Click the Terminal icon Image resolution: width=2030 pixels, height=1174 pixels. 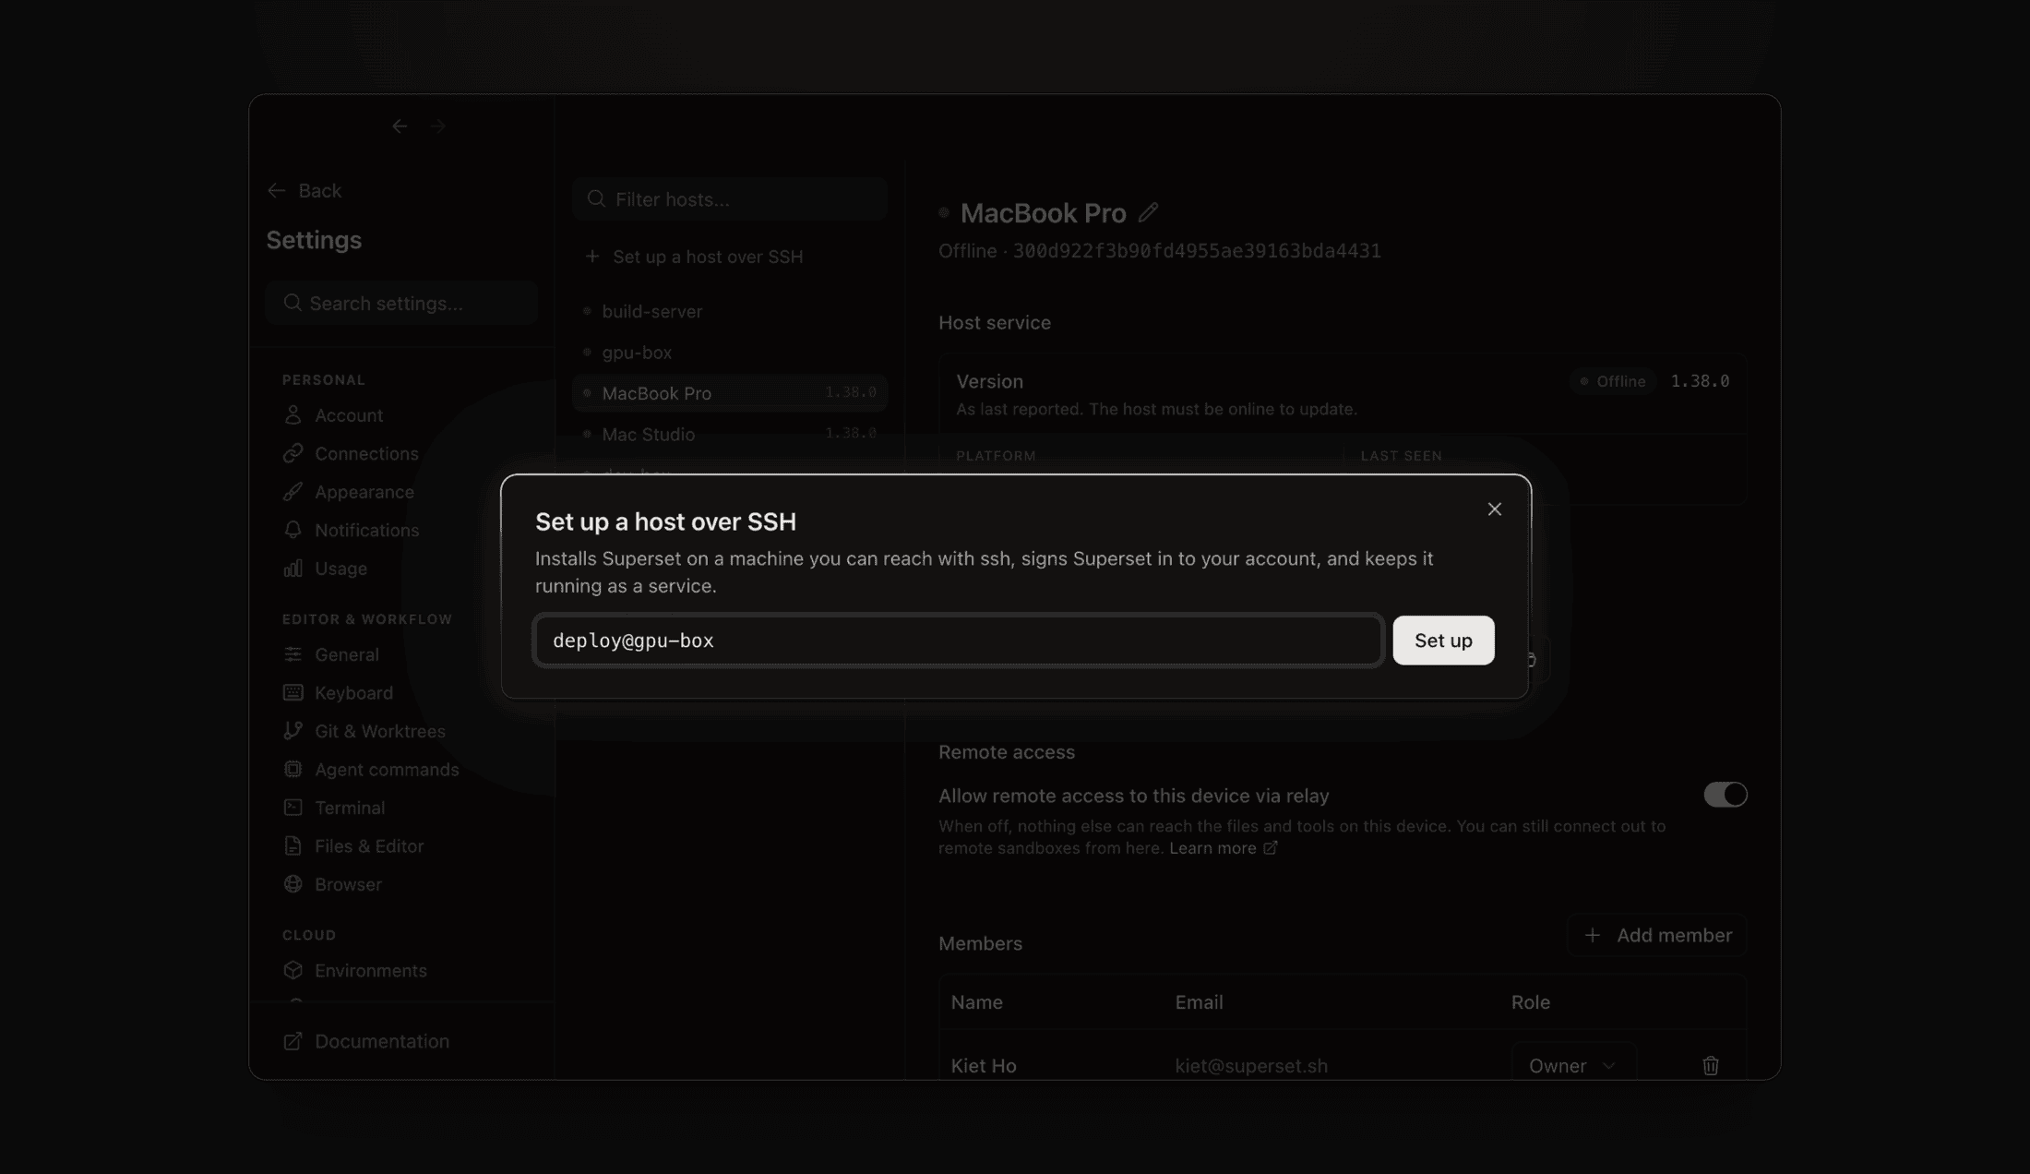tap(293, 809)
